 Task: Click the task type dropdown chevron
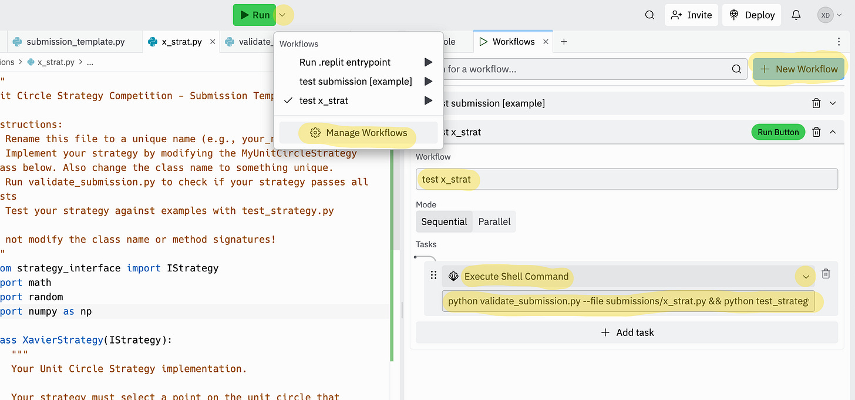coord(806,277)
